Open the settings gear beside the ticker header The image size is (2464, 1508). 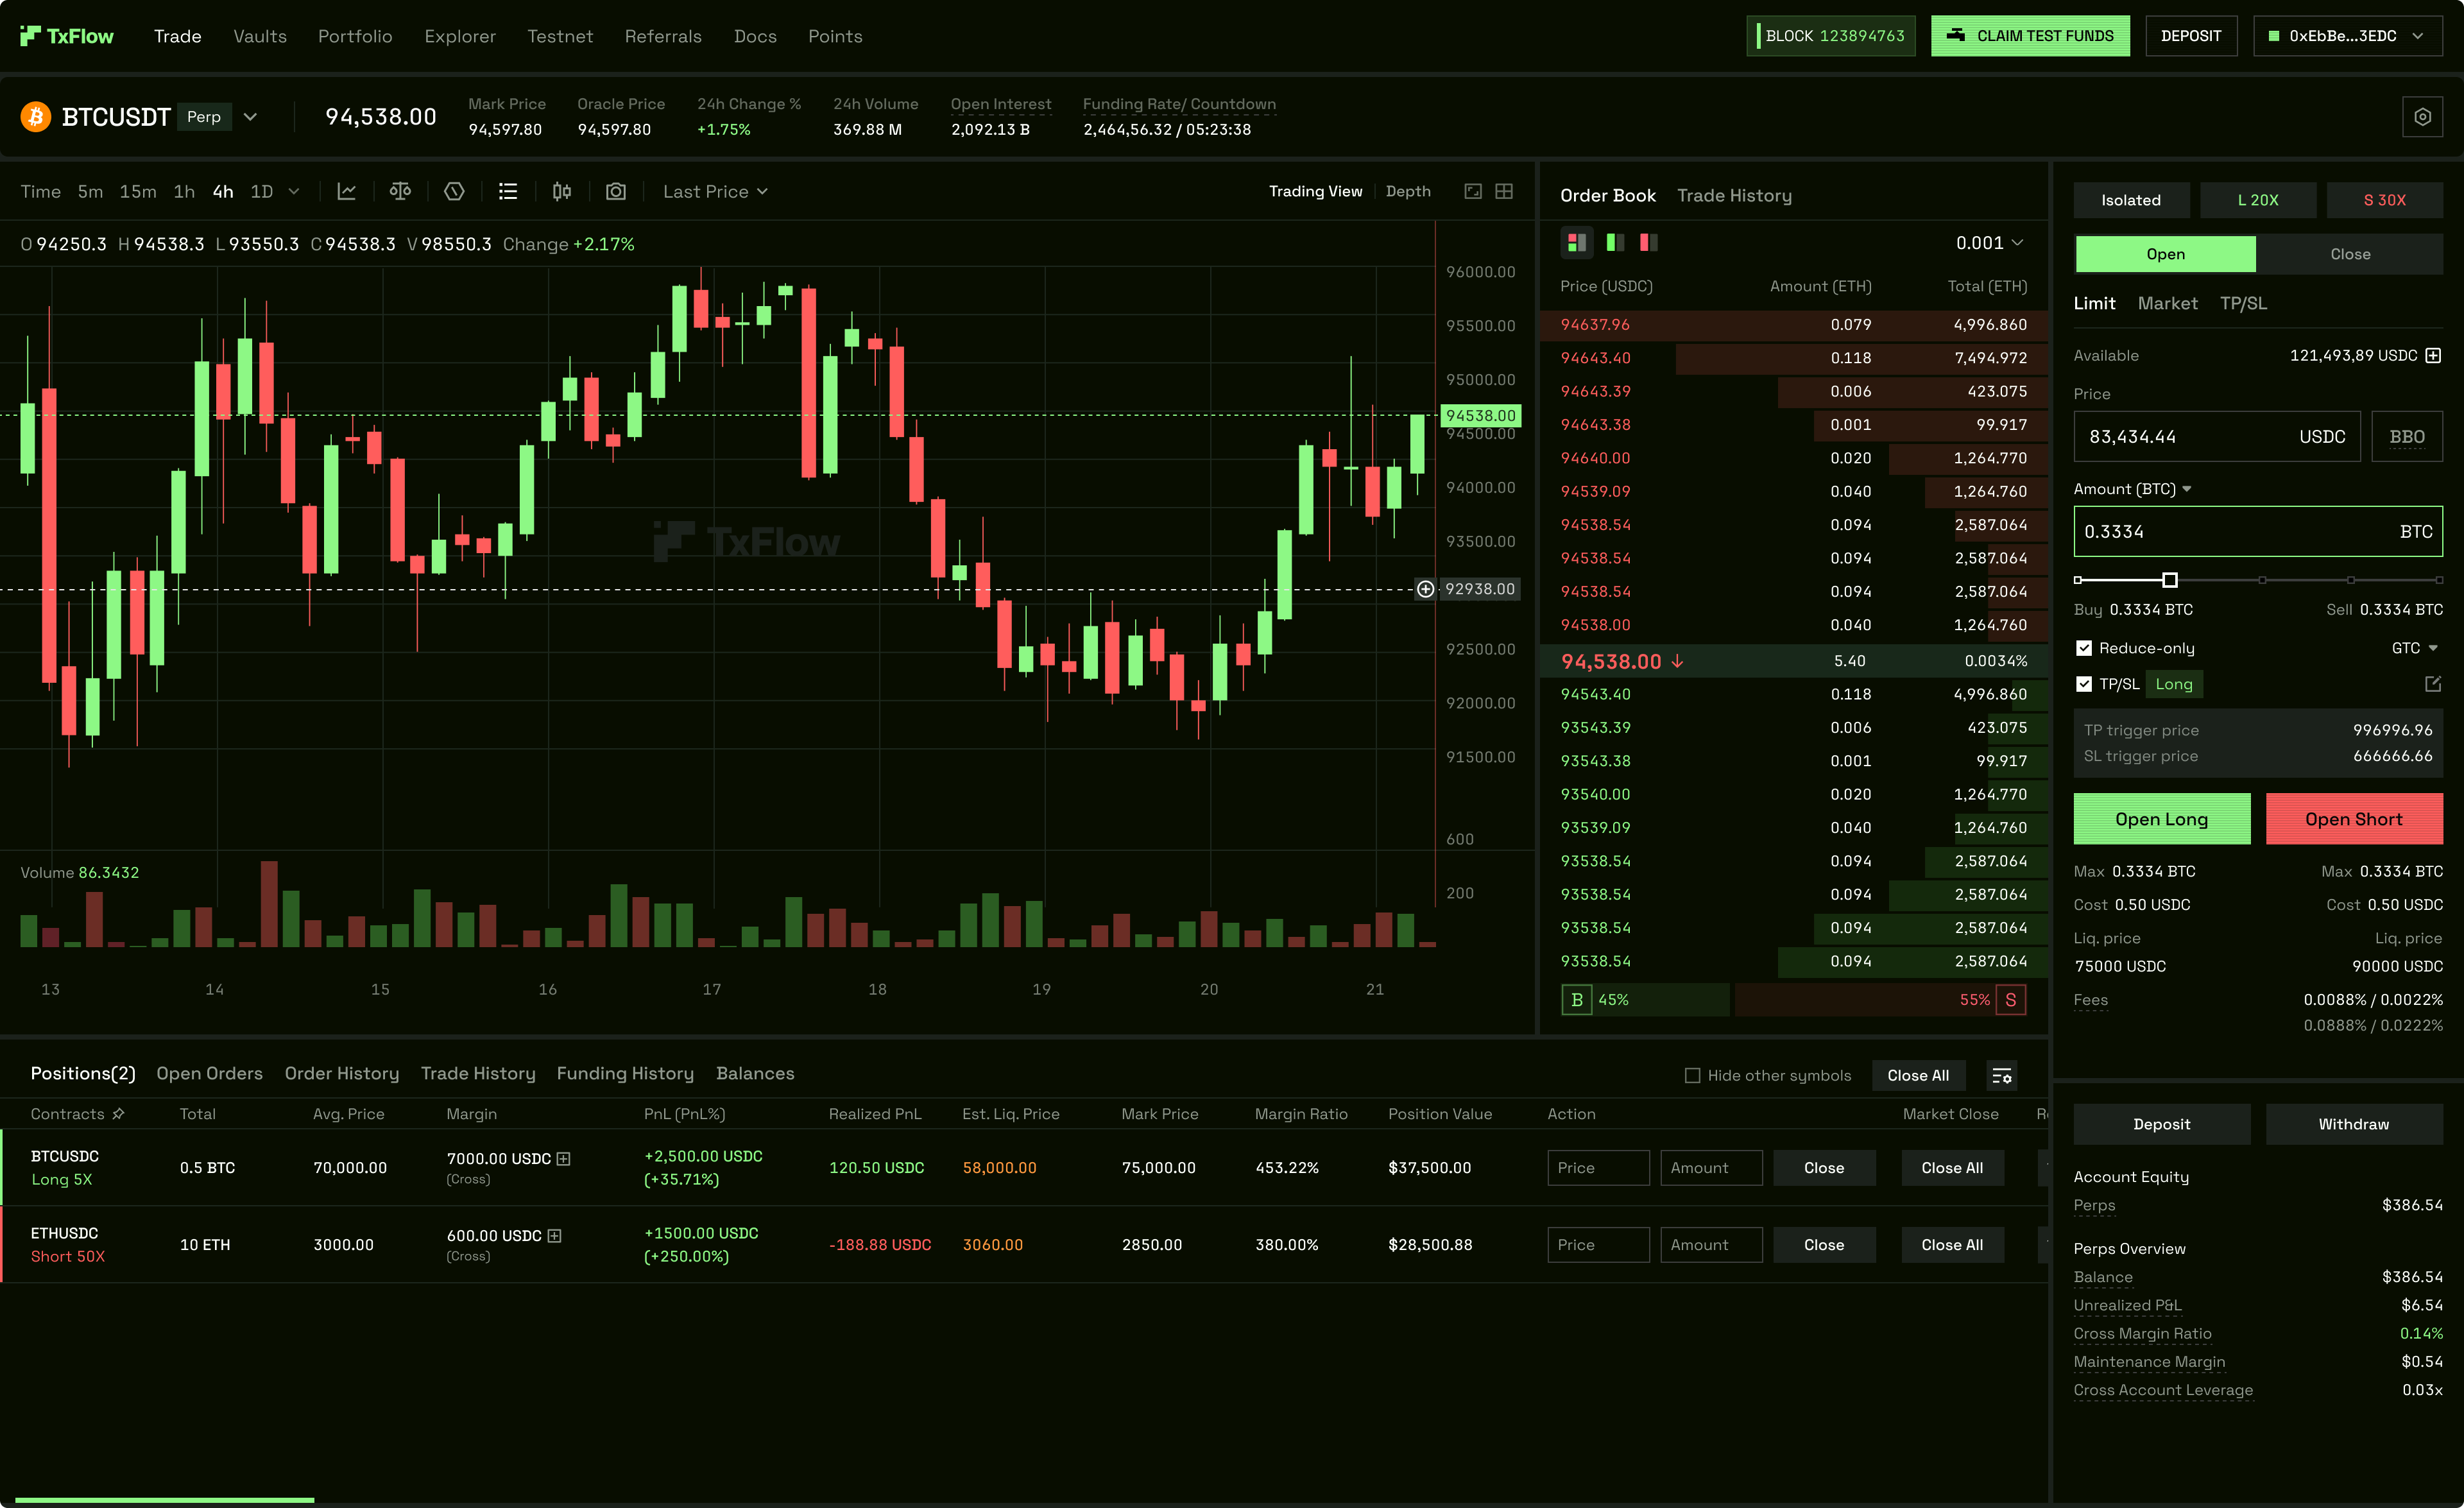[x=2423, y=116]
